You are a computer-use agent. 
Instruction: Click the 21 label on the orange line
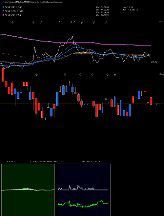pyautogui.click(x=157, y=104)
